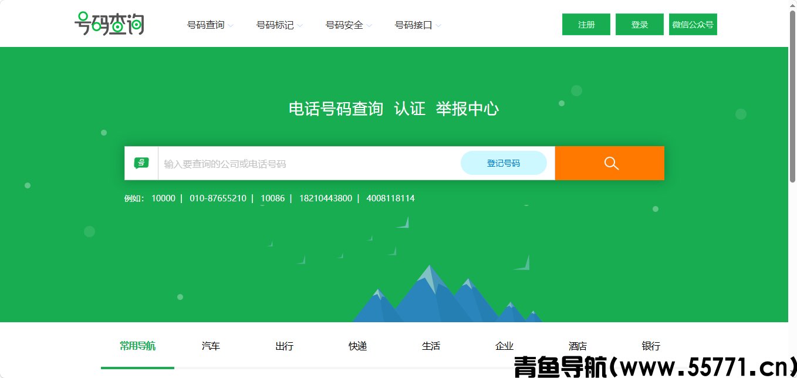Select example number 4008118114
Image resolution: width=797 pixels, height=378 pixels.
pyautogui.click(x=390, y=198)
